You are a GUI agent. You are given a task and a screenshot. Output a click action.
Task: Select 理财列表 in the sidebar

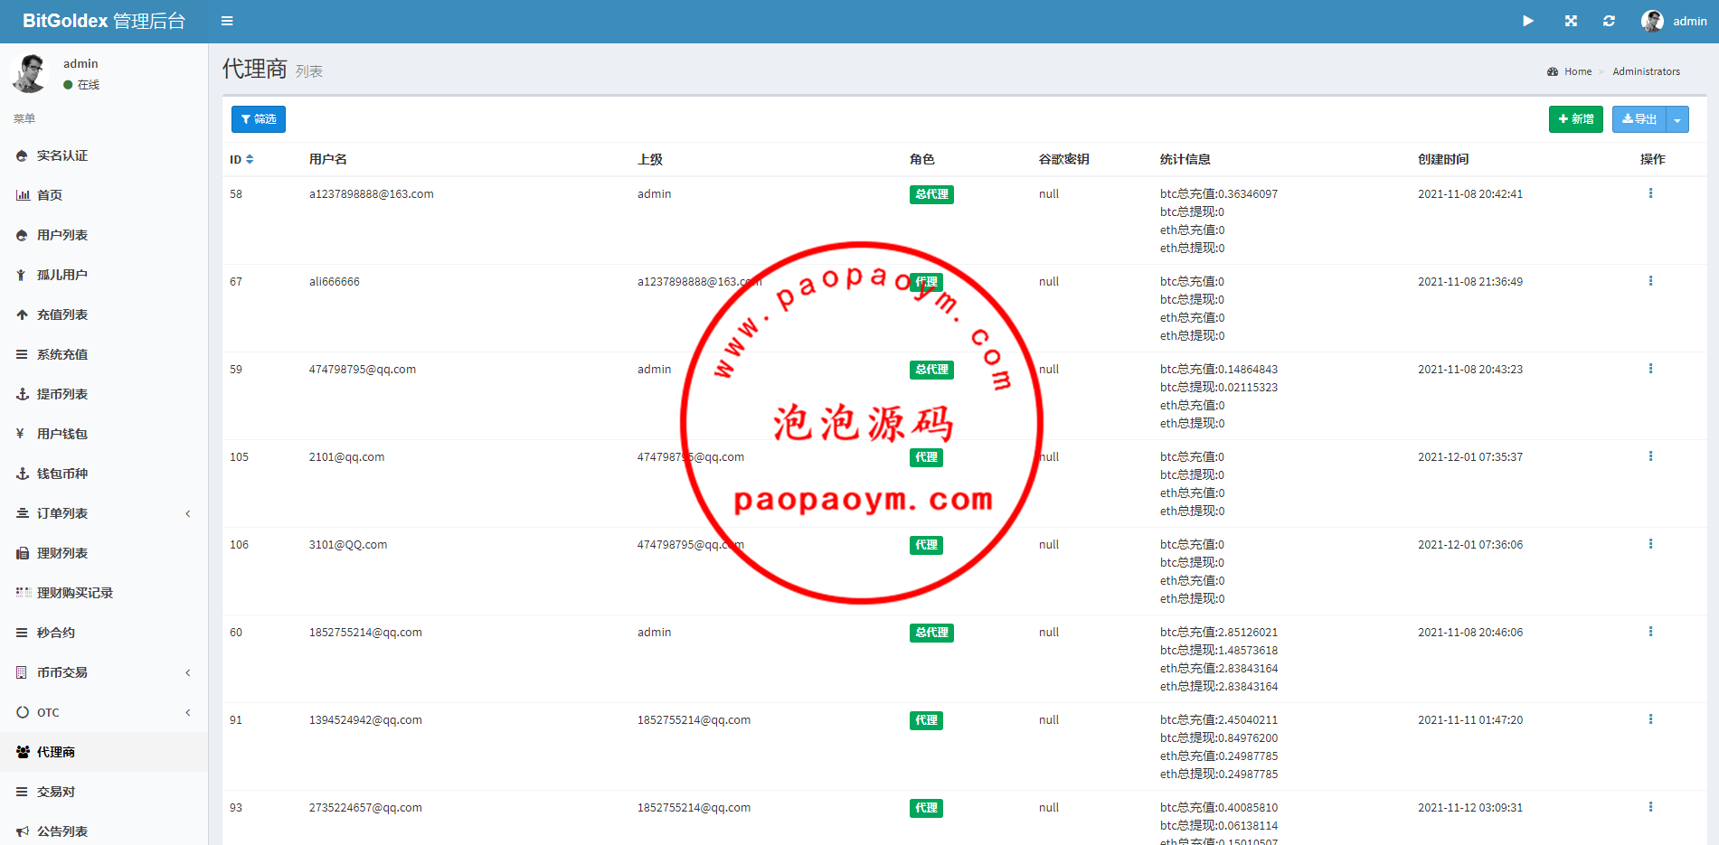pyautogui.click(x=62, y=553)
